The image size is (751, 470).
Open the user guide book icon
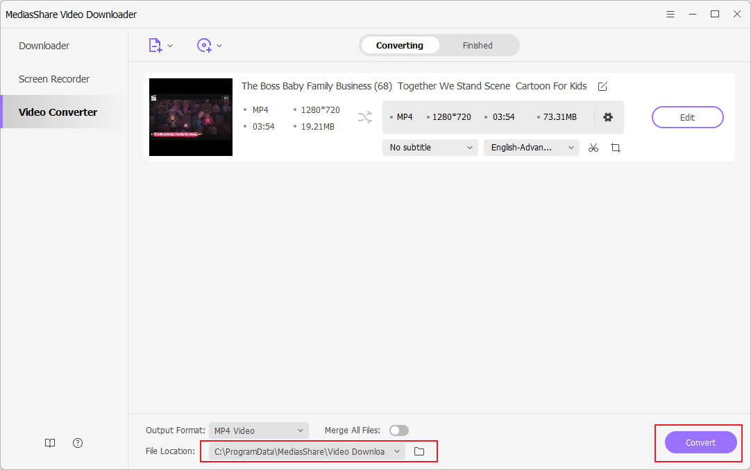click(50, 443)
